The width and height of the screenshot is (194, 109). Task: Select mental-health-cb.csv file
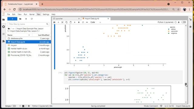(28, 48)
